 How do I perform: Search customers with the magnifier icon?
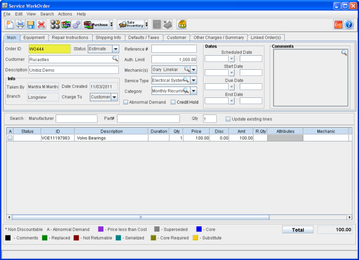115,59
